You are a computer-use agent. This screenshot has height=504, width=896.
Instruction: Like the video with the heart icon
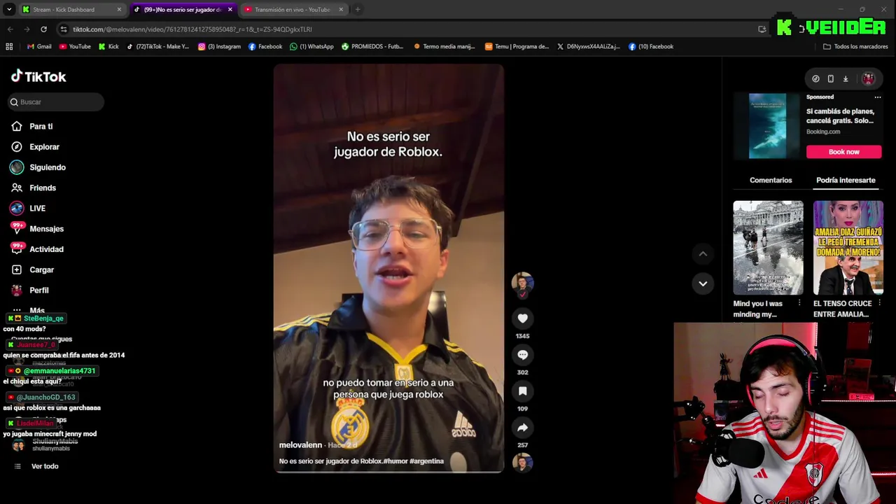point(522,318)
